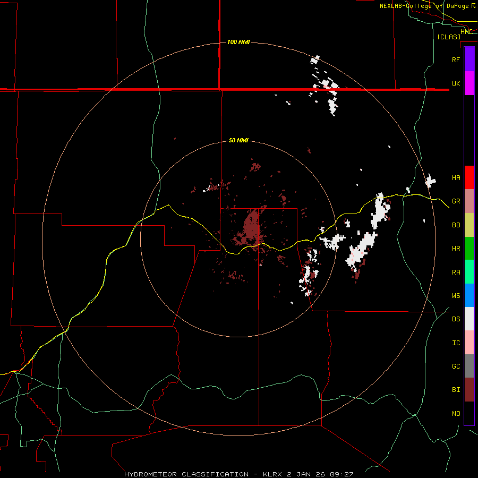Click the GR legend label

click(x=456, y=201)
